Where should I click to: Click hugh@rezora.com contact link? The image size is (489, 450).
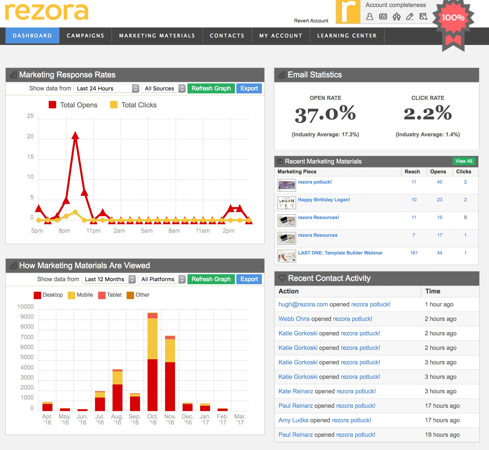click(303, 304)
